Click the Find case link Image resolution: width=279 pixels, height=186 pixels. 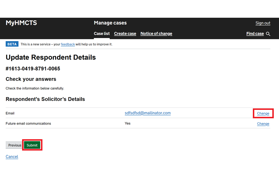pos(255,34)
